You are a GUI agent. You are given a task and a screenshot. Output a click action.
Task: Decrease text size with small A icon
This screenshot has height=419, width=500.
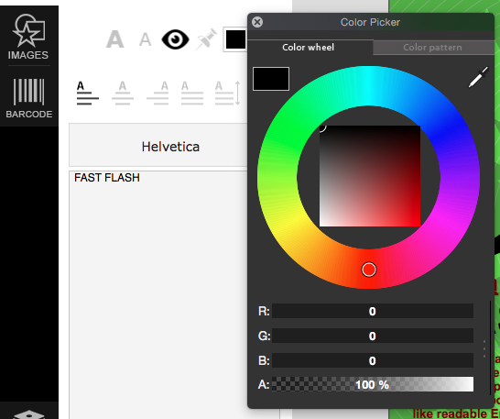pos(145,40)
